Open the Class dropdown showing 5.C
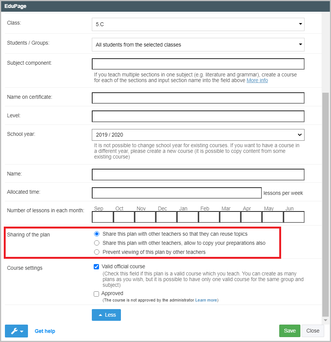 tap(198, 24)
